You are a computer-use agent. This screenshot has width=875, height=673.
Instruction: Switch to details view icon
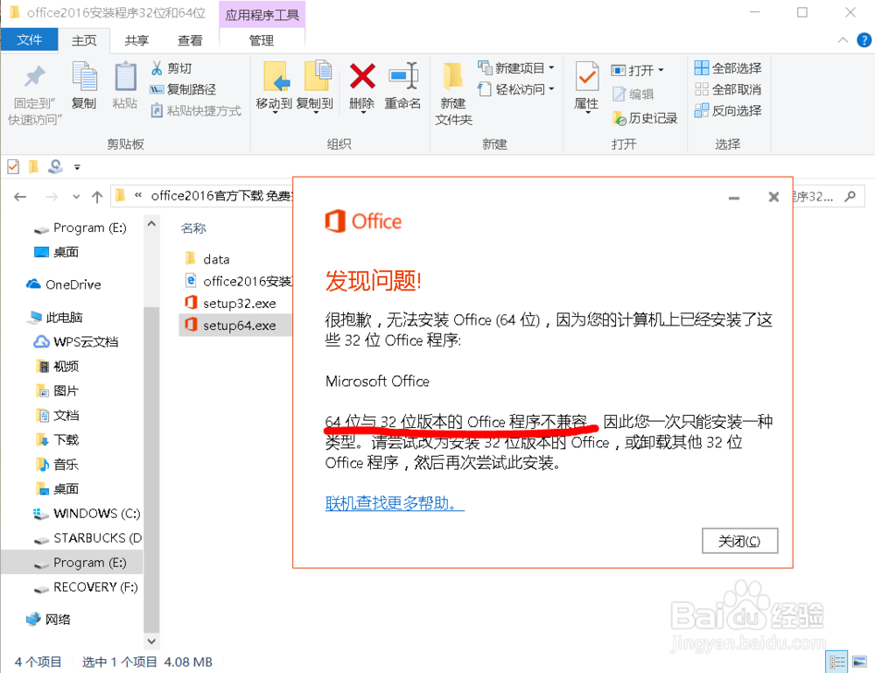click(836, 662)
